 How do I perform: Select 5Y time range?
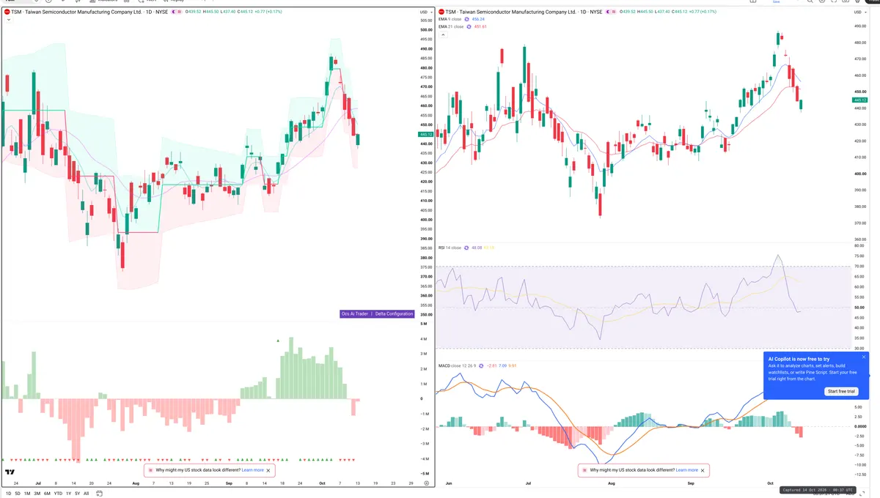(x=77, y=494)
